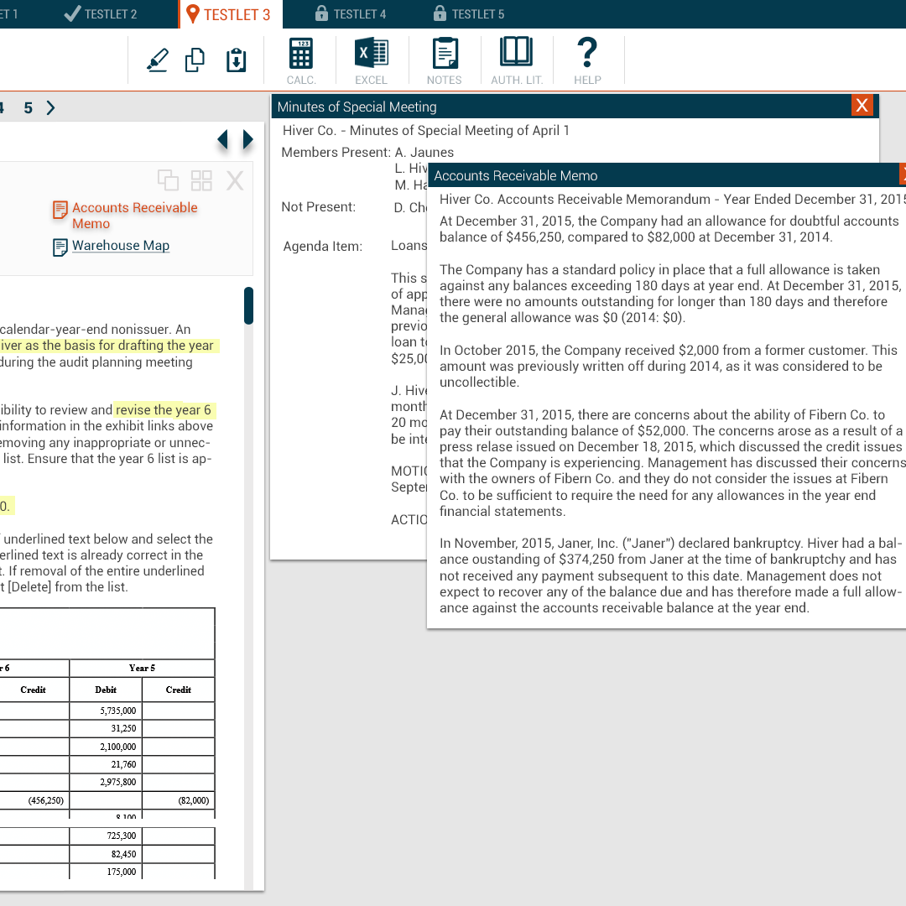Click the Accounts Receivable Memo document icon

click(x=60, y=210)
